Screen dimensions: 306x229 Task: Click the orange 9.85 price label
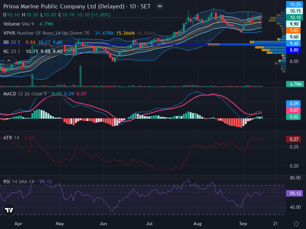point(294,31)
